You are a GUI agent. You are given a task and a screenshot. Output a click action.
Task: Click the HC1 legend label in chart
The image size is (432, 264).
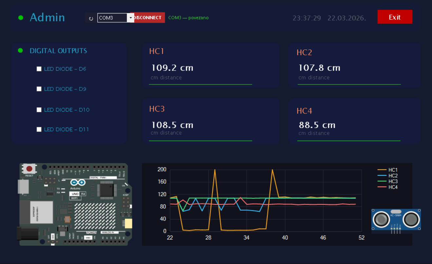pyautogui.click(x=393, y=170)
